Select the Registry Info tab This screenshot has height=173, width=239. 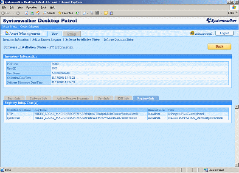point(146,98)
